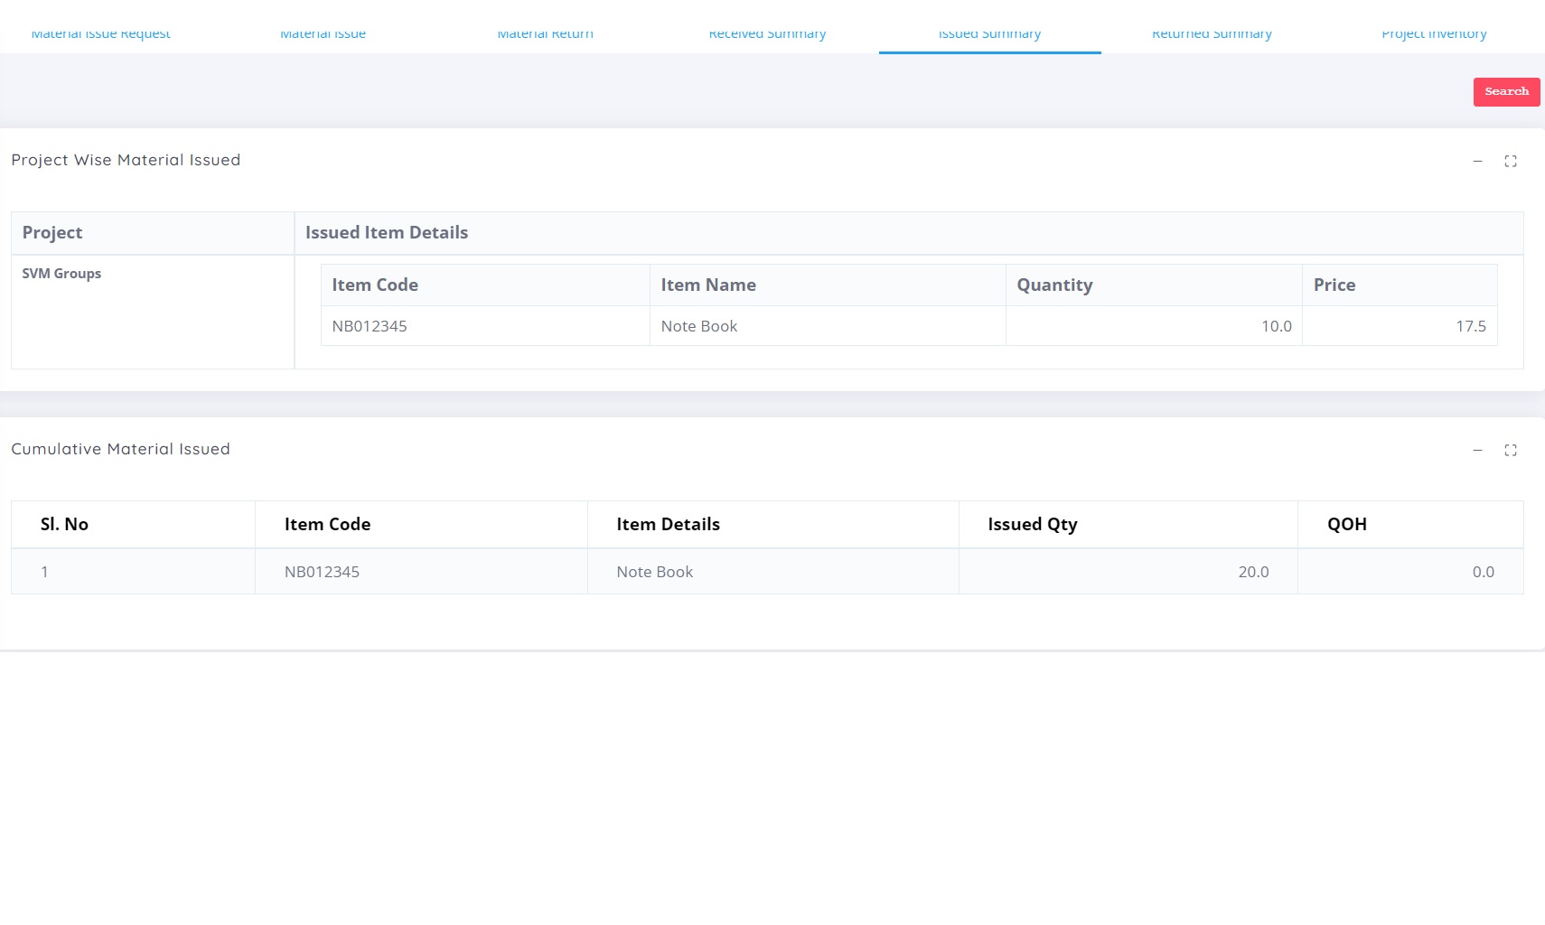The height and width of the screenshot is (925, 1545).
Task: Expand Project Wise Material Issued to fullscreen
Action: tap(1510, 162)
